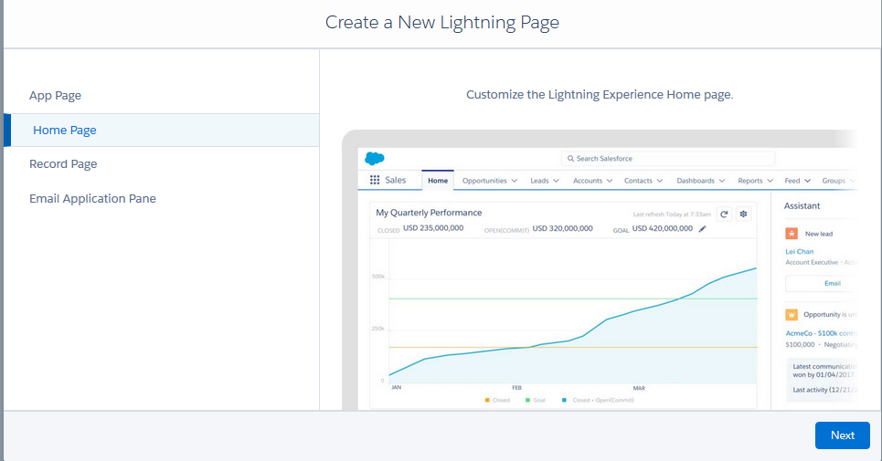882x461 pixels.
Task: Switch to the Home tab in preview
Action: pyautogui.click(x=439, y=181)
